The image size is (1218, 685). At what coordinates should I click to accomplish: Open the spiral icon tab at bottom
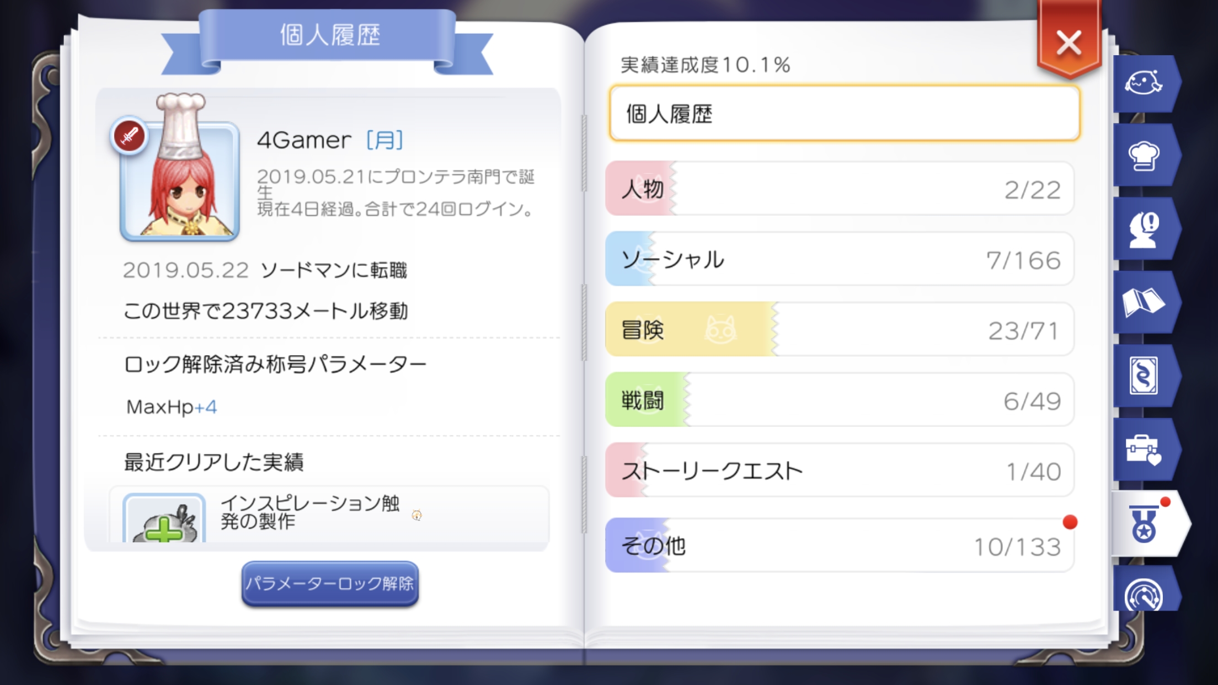(x=1143, y=593)
